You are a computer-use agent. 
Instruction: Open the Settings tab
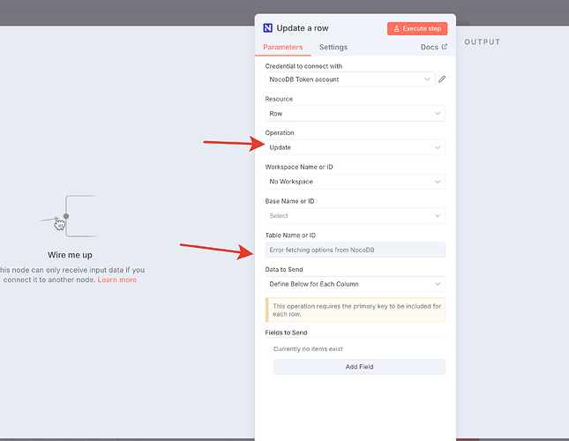[x=333, y=47]
